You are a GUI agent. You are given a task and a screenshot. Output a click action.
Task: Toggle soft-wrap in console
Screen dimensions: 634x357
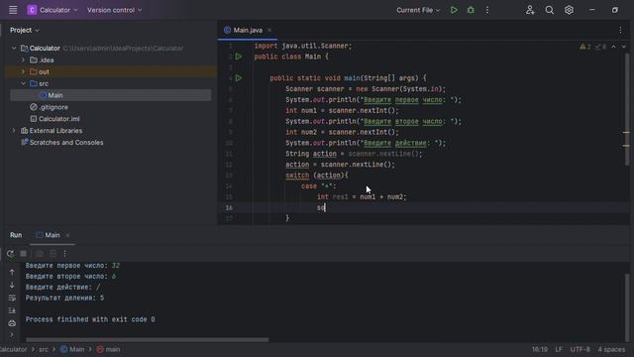[x=12, y=297]
